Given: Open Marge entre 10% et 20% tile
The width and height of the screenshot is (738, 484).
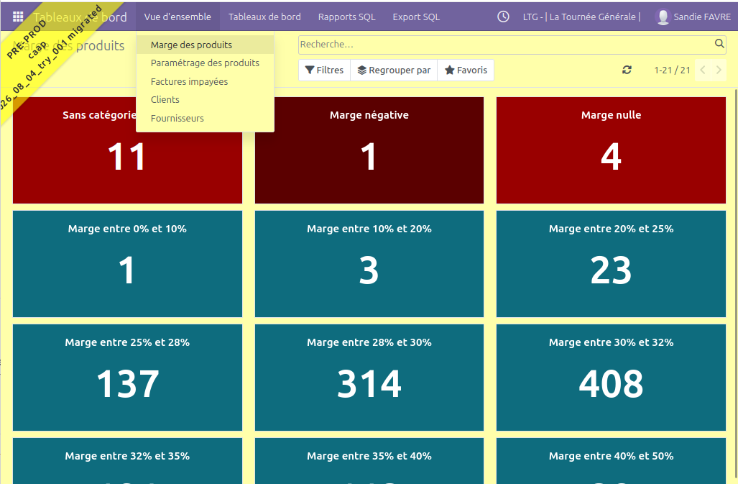Looking at the screenshot, I should (x=369, y=264).
